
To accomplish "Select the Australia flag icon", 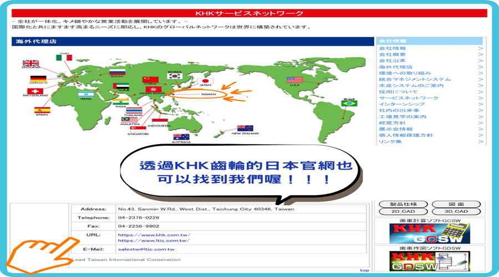I will click(181, 136).
